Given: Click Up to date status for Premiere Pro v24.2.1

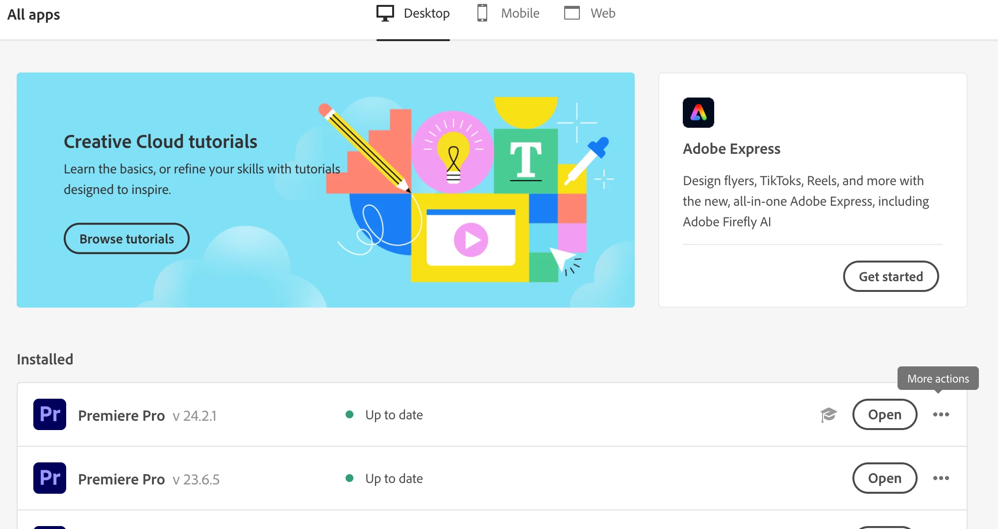Looking at the screenshot, I should [394, 415].
